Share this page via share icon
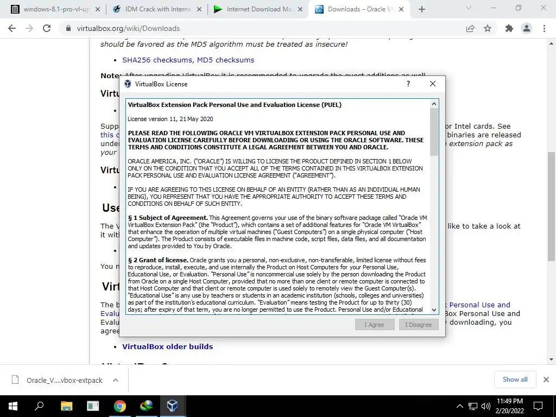The height and width of the screenshot is (417, 556). [470, 28]
